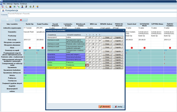Click inside the Kwerenda query field

[x=92, y=15]
